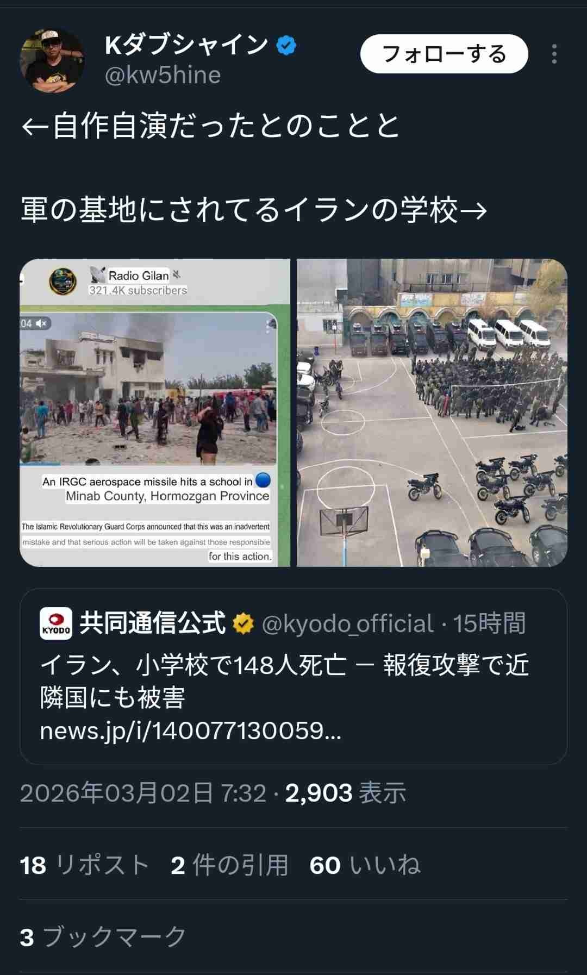
Task: Open the @kyodo_official handle
Action: point(348,623)
